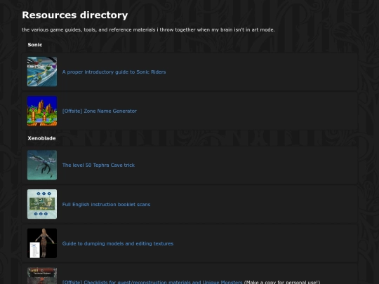Click the 'Make a copy for personal use!' note
The height and width of the screenshot is (284, 379).
tap(282, 282)
